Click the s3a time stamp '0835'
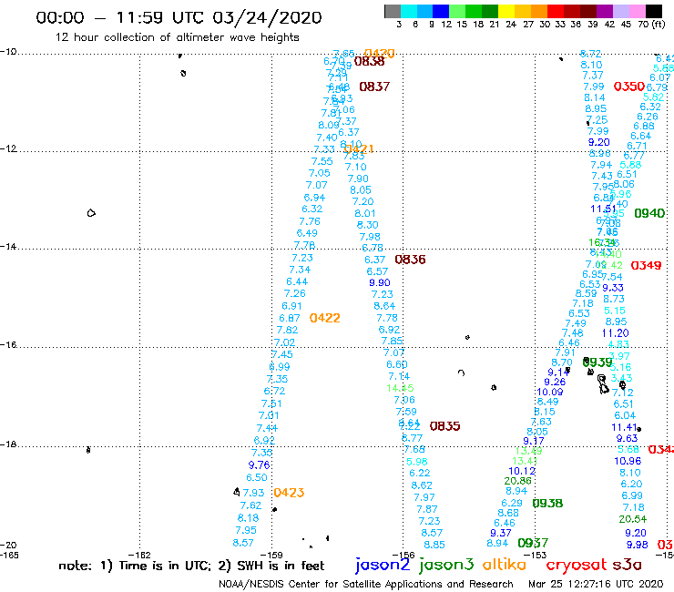Screen dimensions: 674x592 (x=444, y=426)
